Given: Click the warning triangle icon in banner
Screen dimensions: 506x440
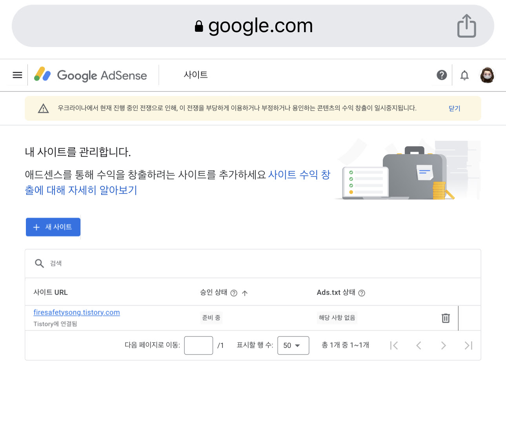Looking at the screenshot, I should click(43, 109).
